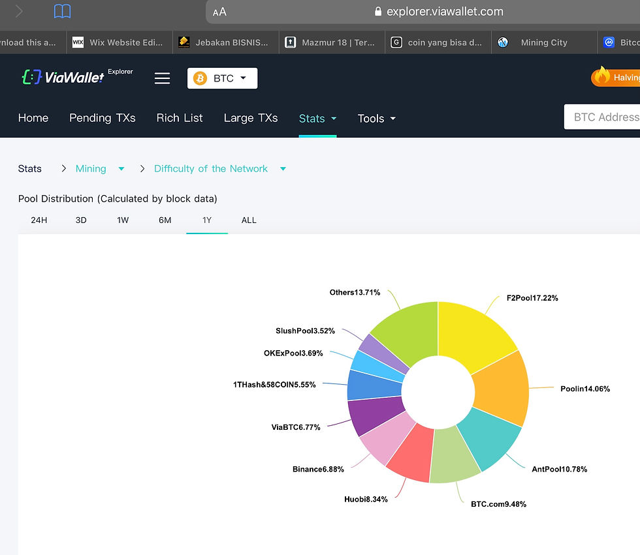This screenshot has height=555, width=640.
Task: Click the Halving button
Action: point(615,77)
